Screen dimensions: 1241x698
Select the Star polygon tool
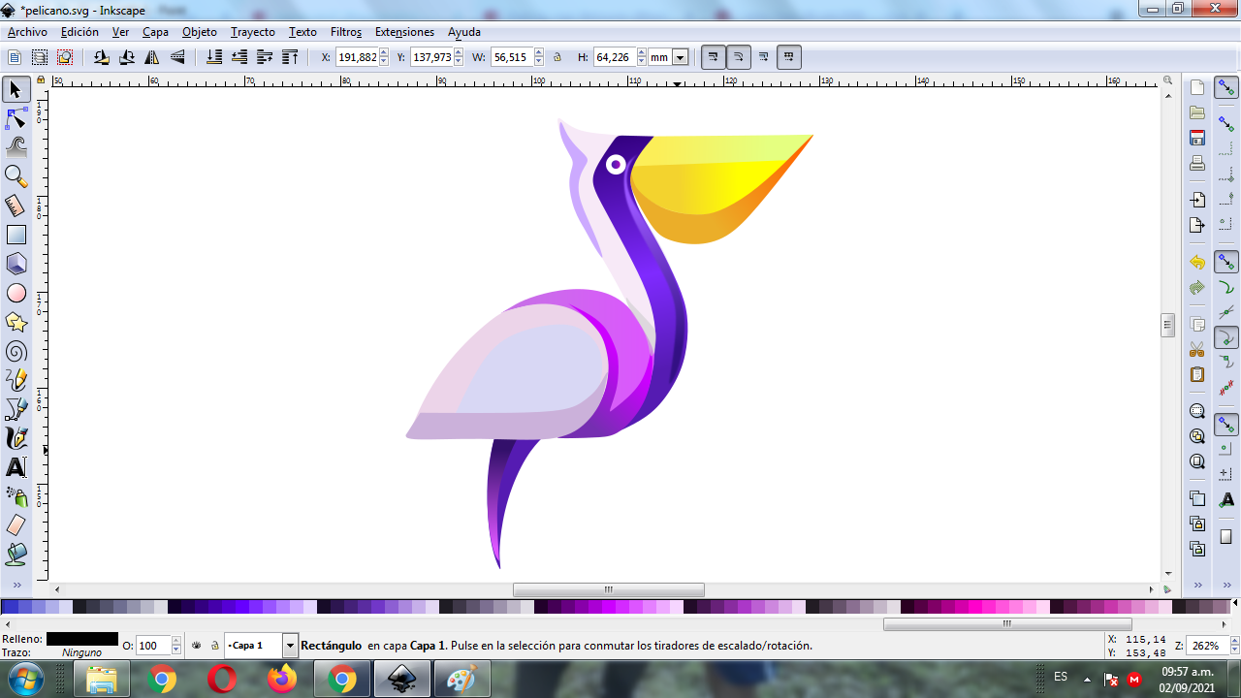tap(16, 322)
